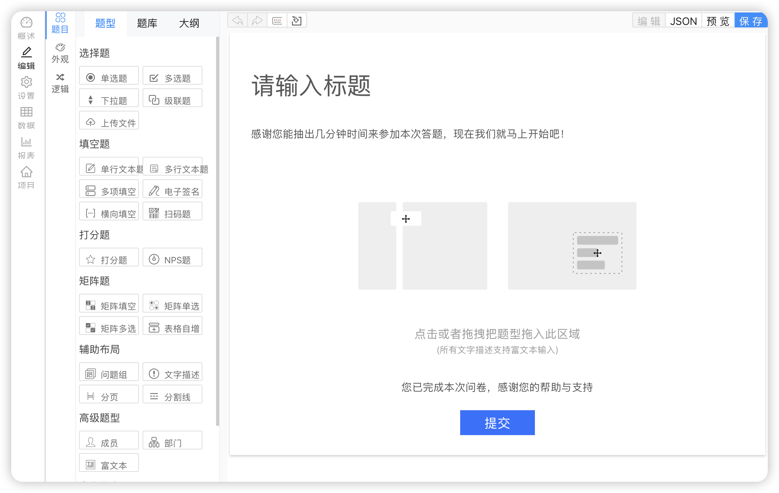Click the keyboard icon in toolbar
779x493 pixels.
tap(277, 21)
